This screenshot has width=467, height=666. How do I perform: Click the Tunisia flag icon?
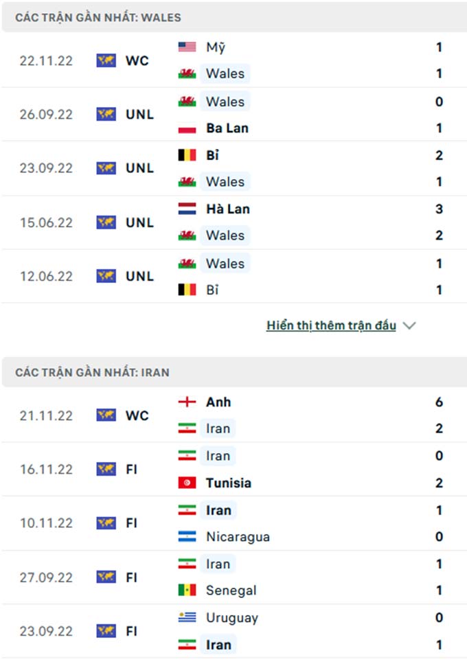187,483
